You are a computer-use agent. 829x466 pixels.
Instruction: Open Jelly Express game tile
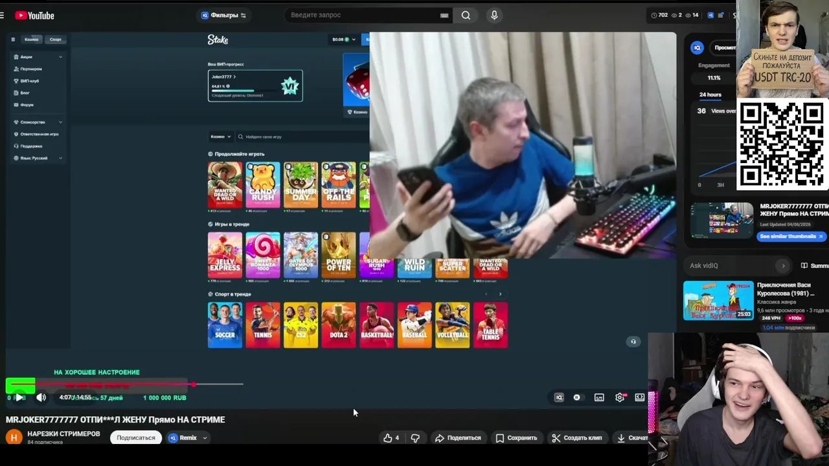225,255
